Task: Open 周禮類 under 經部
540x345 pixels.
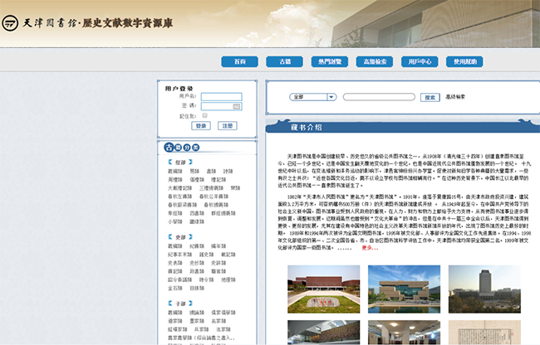Action: tap(175, 179)
